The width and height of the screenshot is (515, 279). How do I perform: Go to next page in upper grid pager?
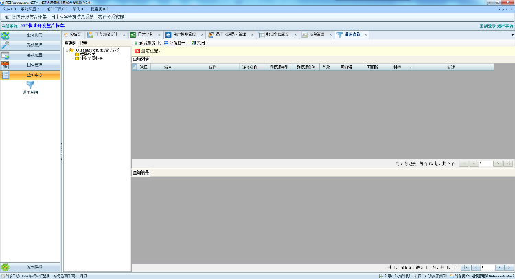point(498,164)
